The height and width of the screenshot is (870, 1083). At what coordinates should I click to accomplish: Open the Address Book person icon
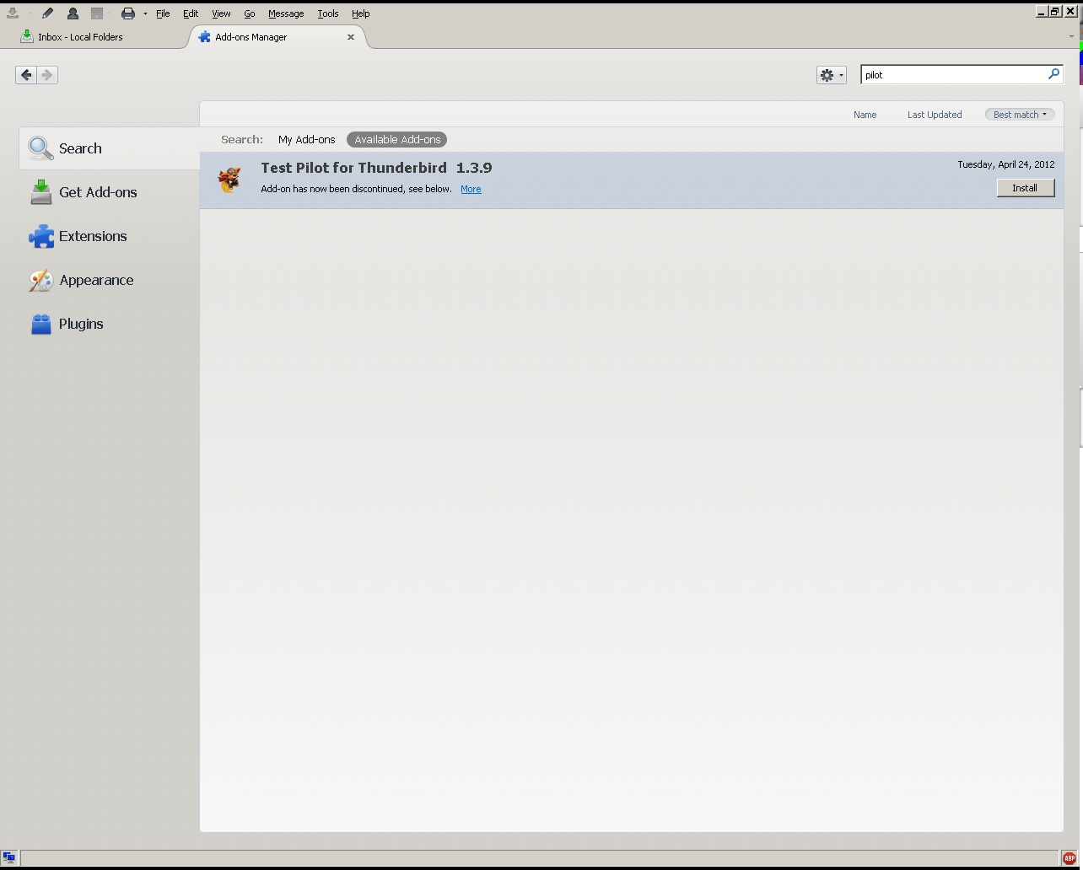[73, 13]
